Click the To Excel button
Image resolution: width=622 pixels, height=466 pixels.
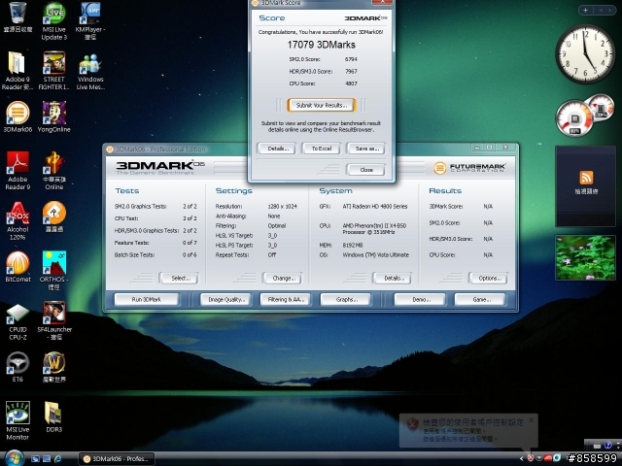pos(322,149)
